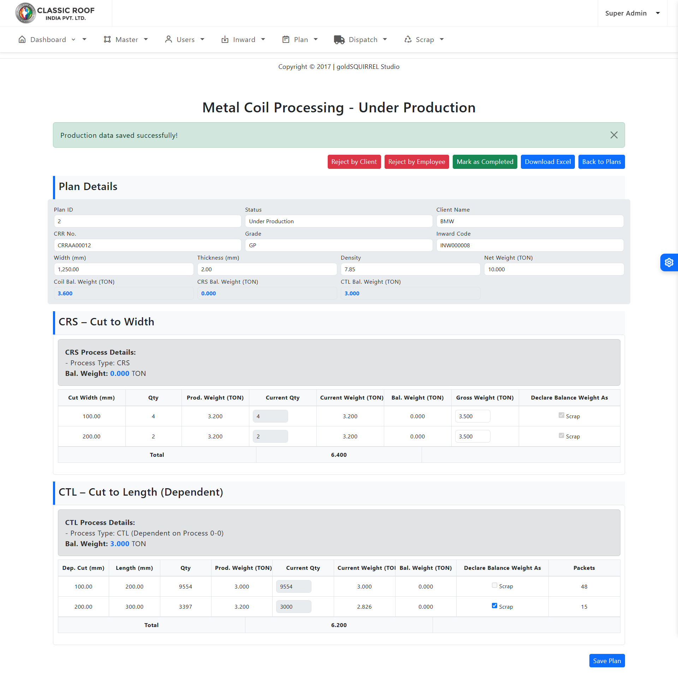Expand the Scrap menu caret

pos(441,40)
